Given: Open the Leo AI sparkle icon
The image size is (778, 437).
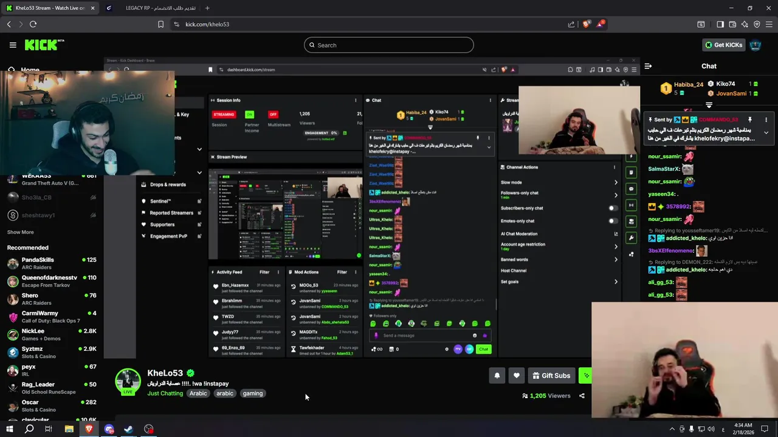Looking at the screenshot, I should [745, 24].
